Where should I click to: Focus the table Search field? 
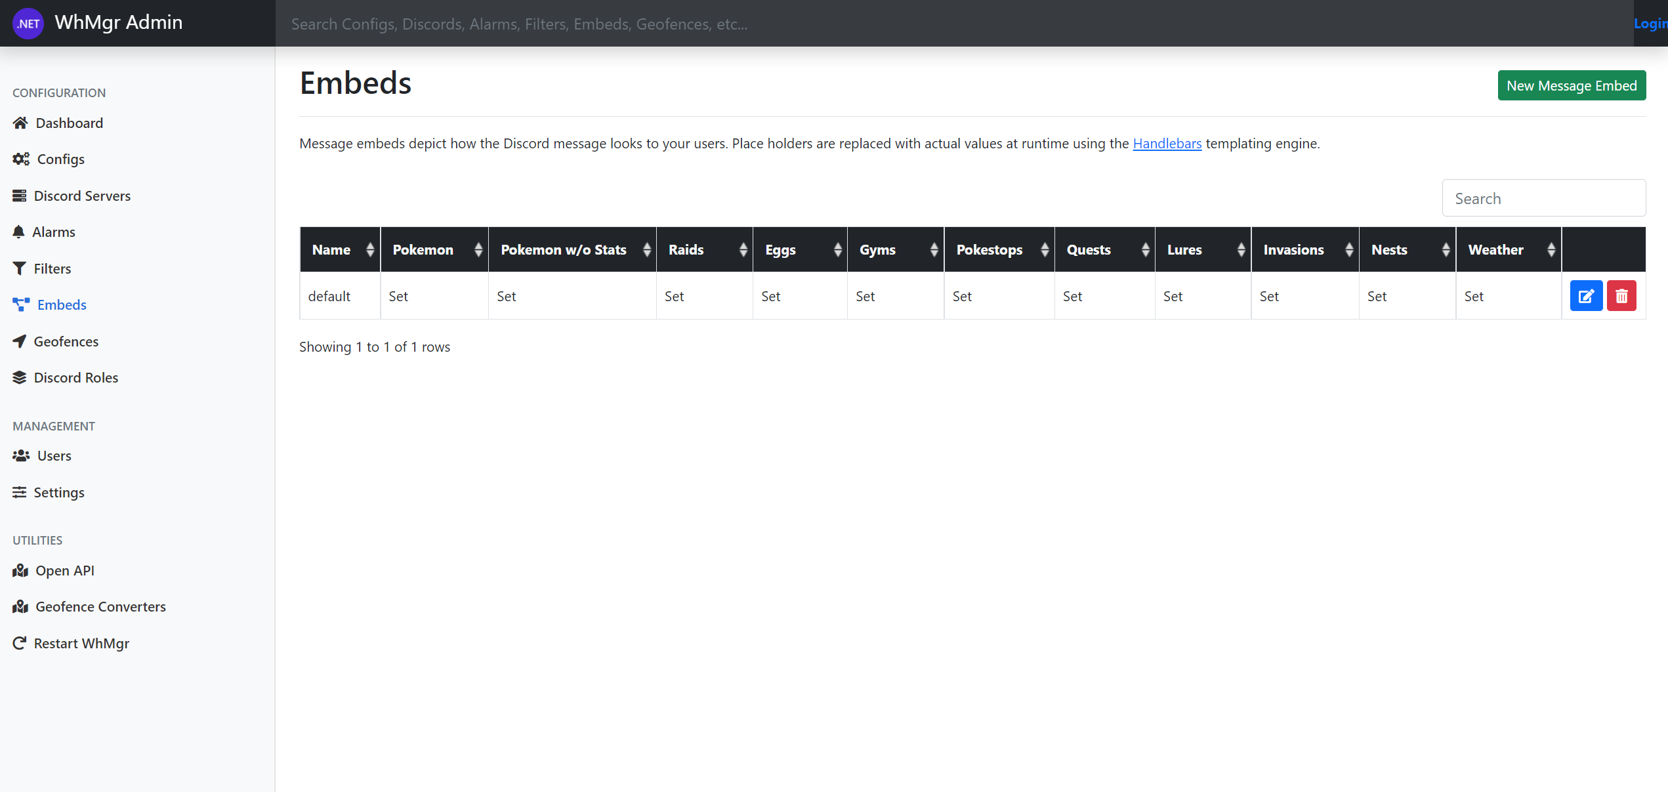(x=1543, y=198)
